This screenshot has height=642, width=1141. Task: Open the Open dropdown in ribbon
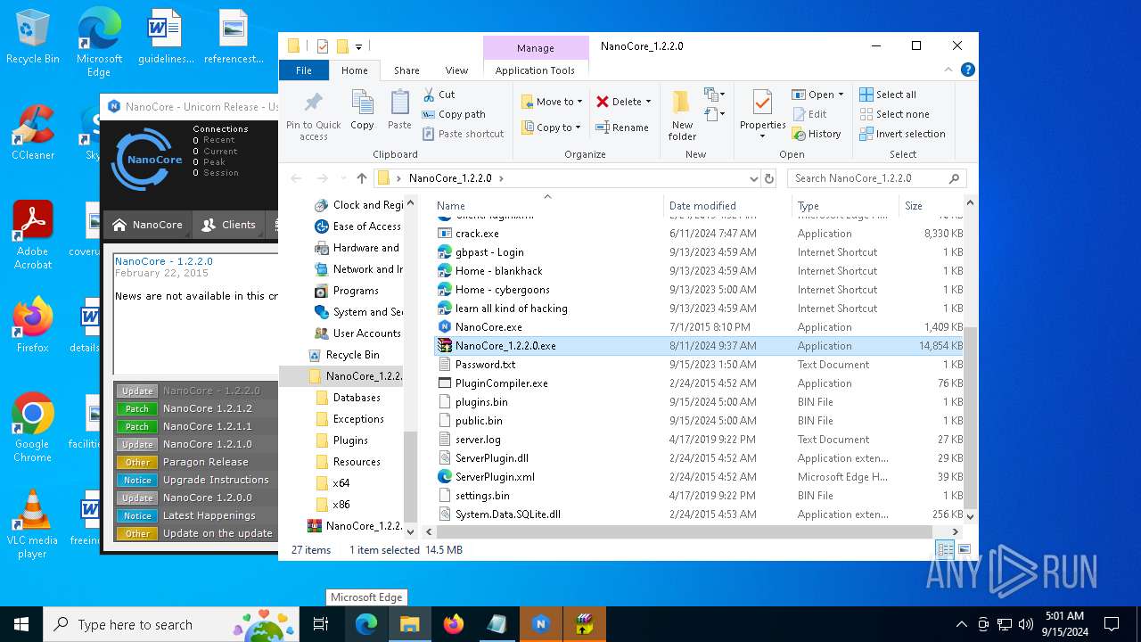coord(817,95)
